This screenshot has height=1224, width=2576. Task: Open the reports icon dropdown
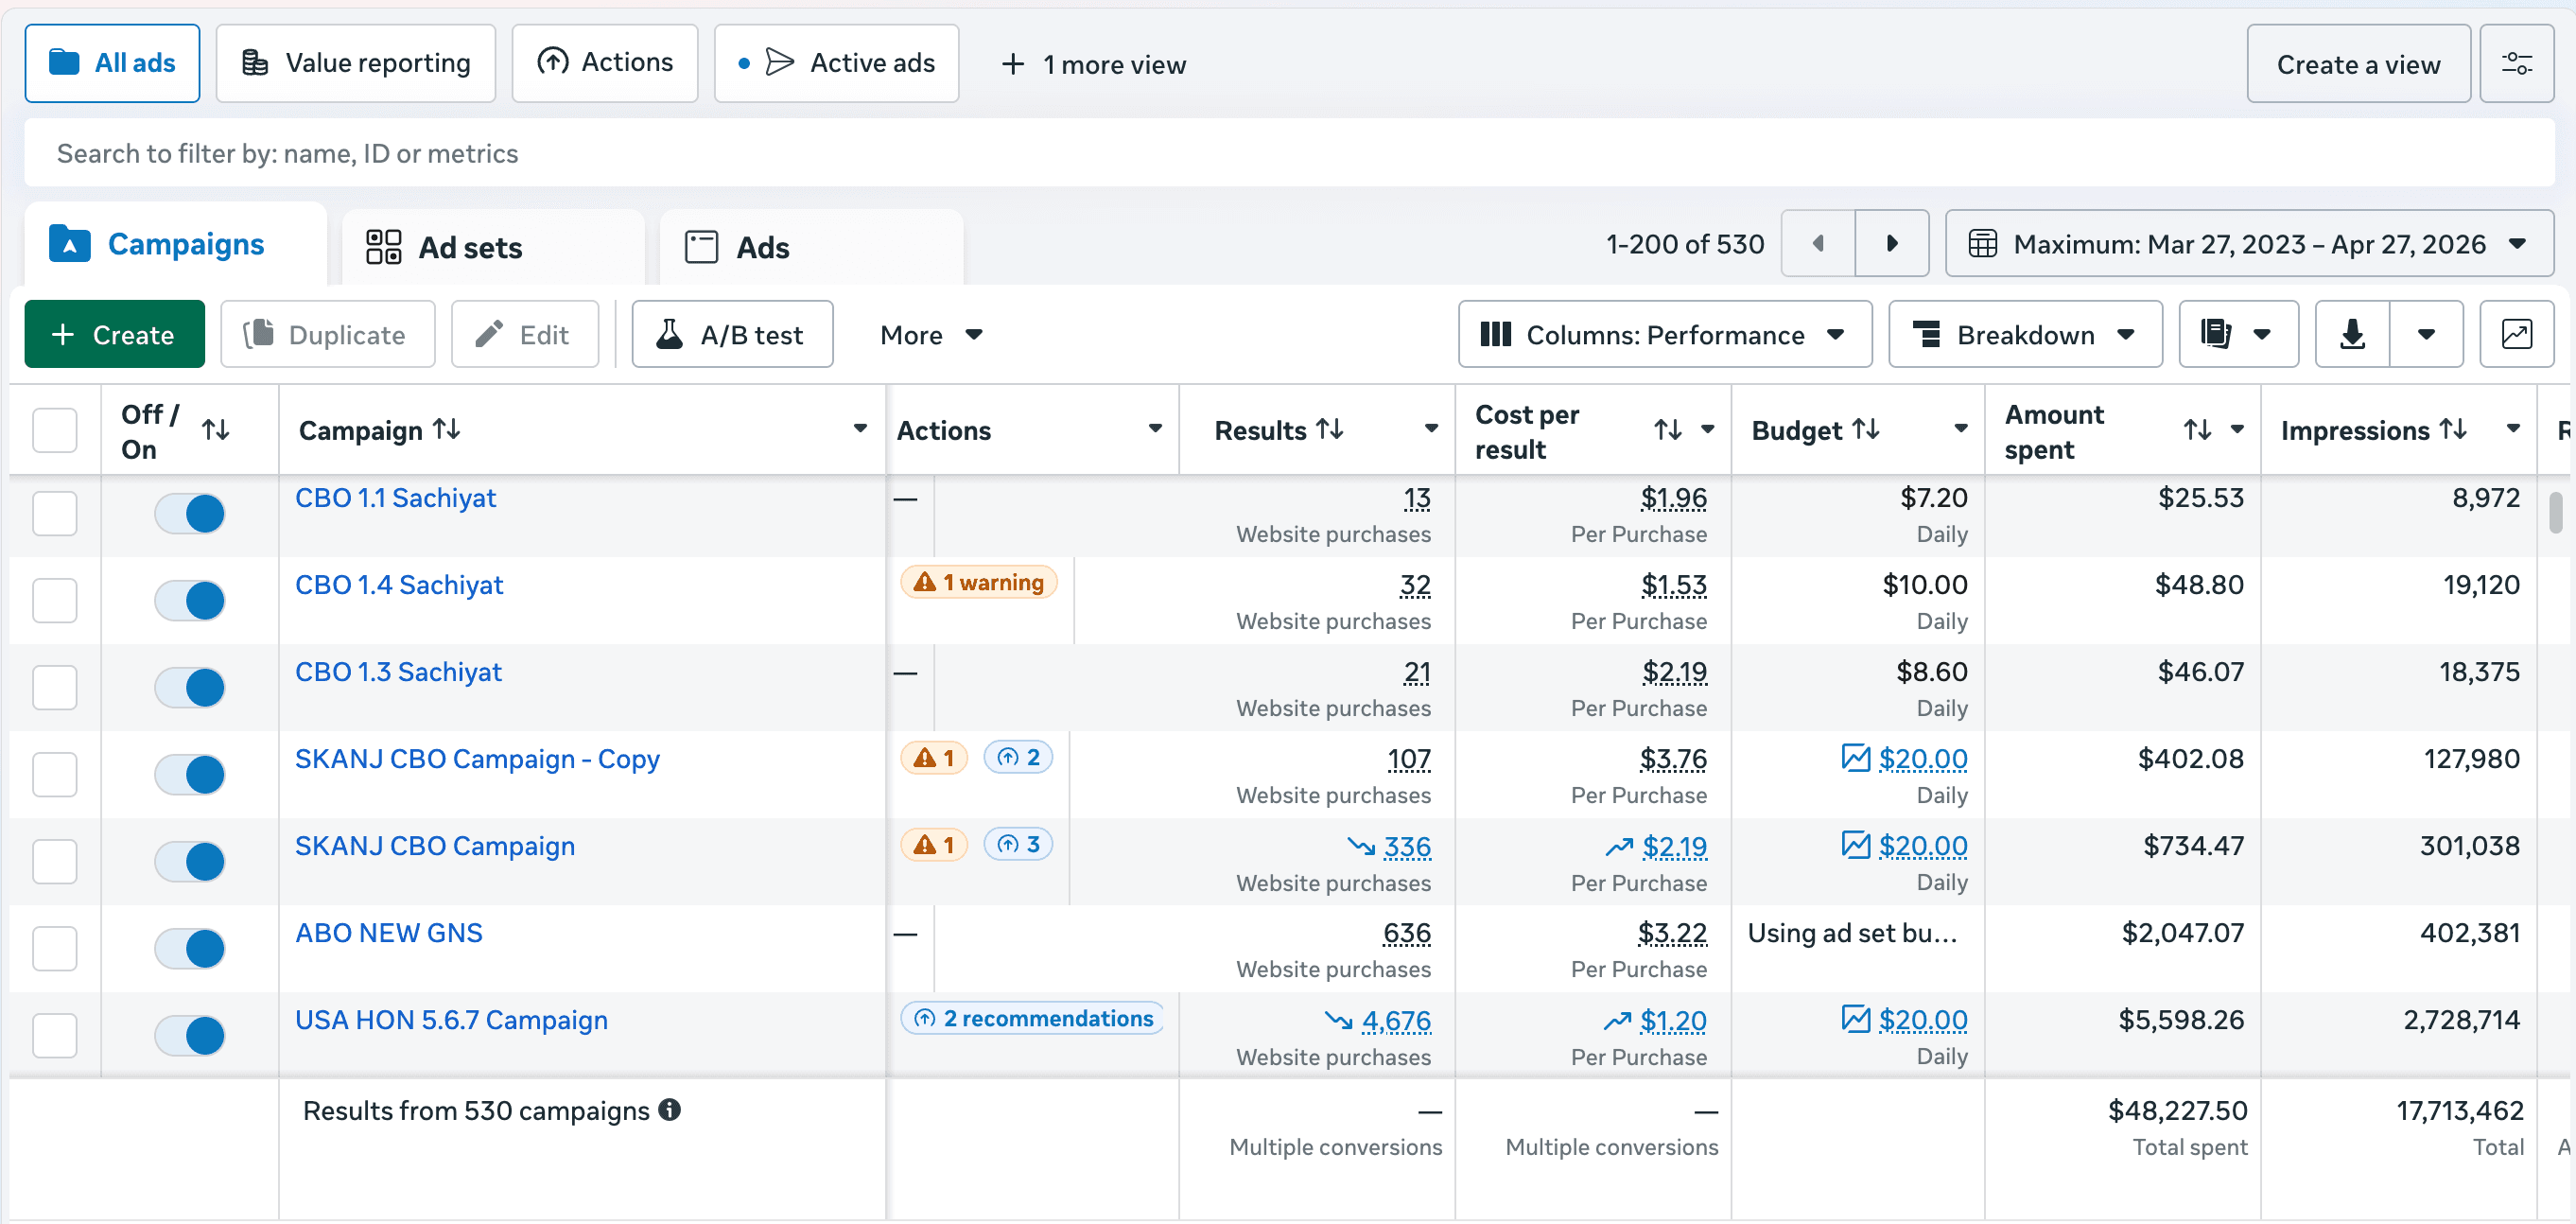pos(2237,334)
